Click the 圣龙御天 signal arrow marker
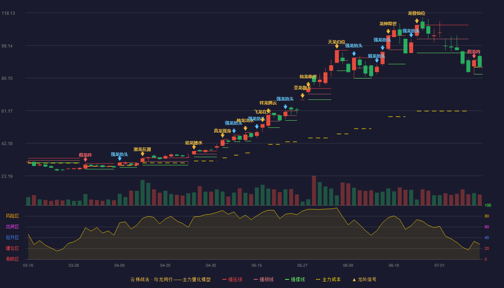The image size is (504, 288). 302,96
